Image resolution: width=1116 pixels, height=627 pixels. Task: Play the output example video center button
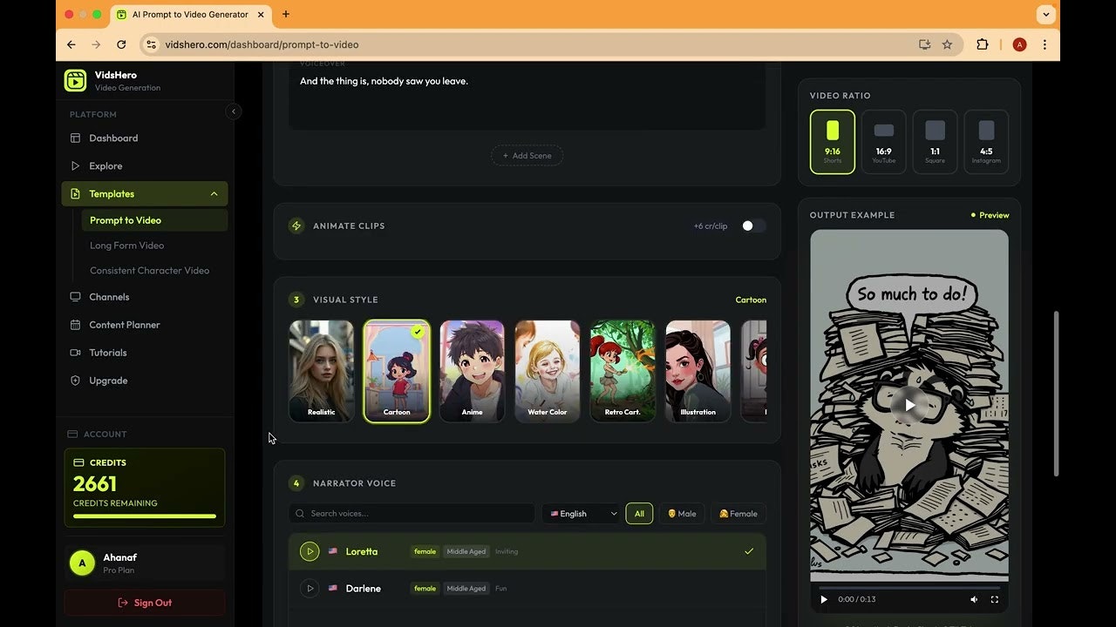point(909,405)
